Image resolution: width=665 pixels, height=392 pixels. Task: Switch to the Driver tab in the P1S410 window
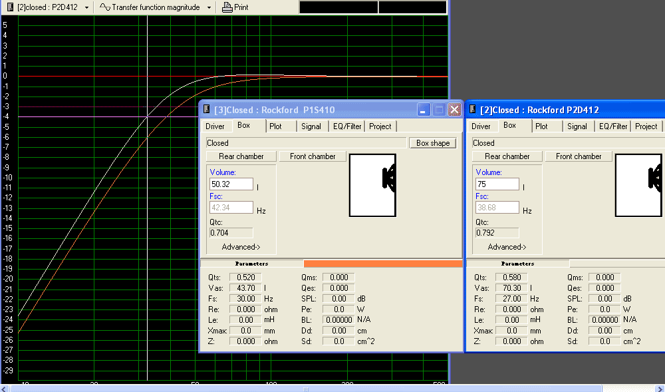click(x=215, y=126)
